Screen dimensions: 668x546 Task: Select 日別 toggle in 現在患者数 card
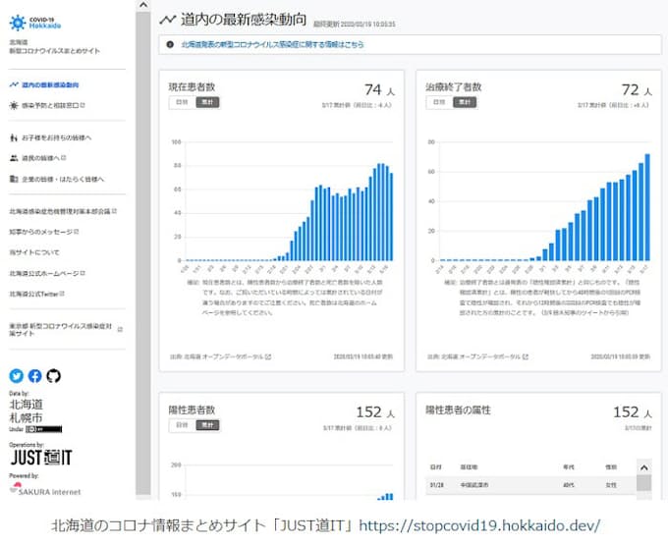coord(182,102)
